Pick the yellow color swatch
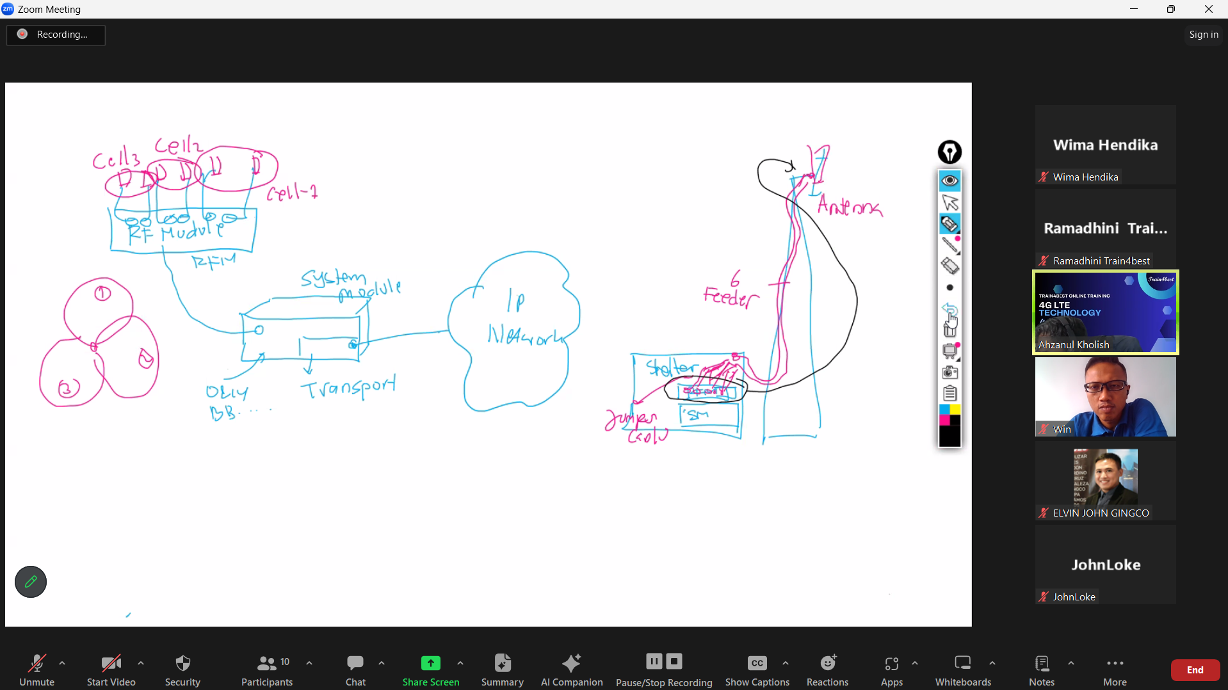The height and width of the screenshot is (690, 1228). 955,410
